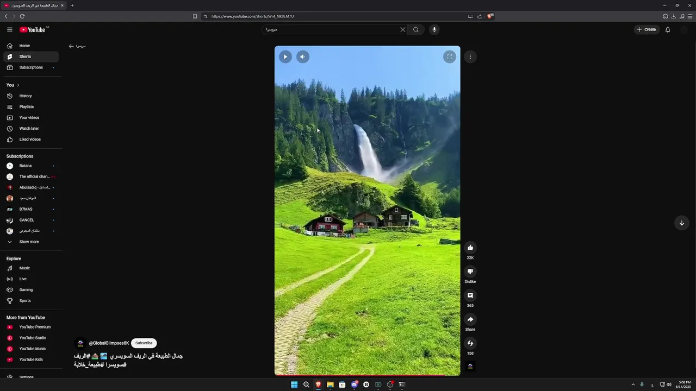696x391 pixels.
Task: Expand the You section chevron
Action: (18, 85)
